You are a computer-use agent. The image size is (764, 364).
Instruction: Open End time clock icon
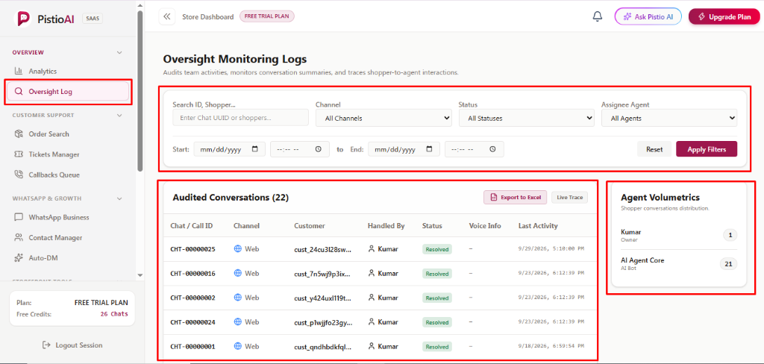point(492,149)
